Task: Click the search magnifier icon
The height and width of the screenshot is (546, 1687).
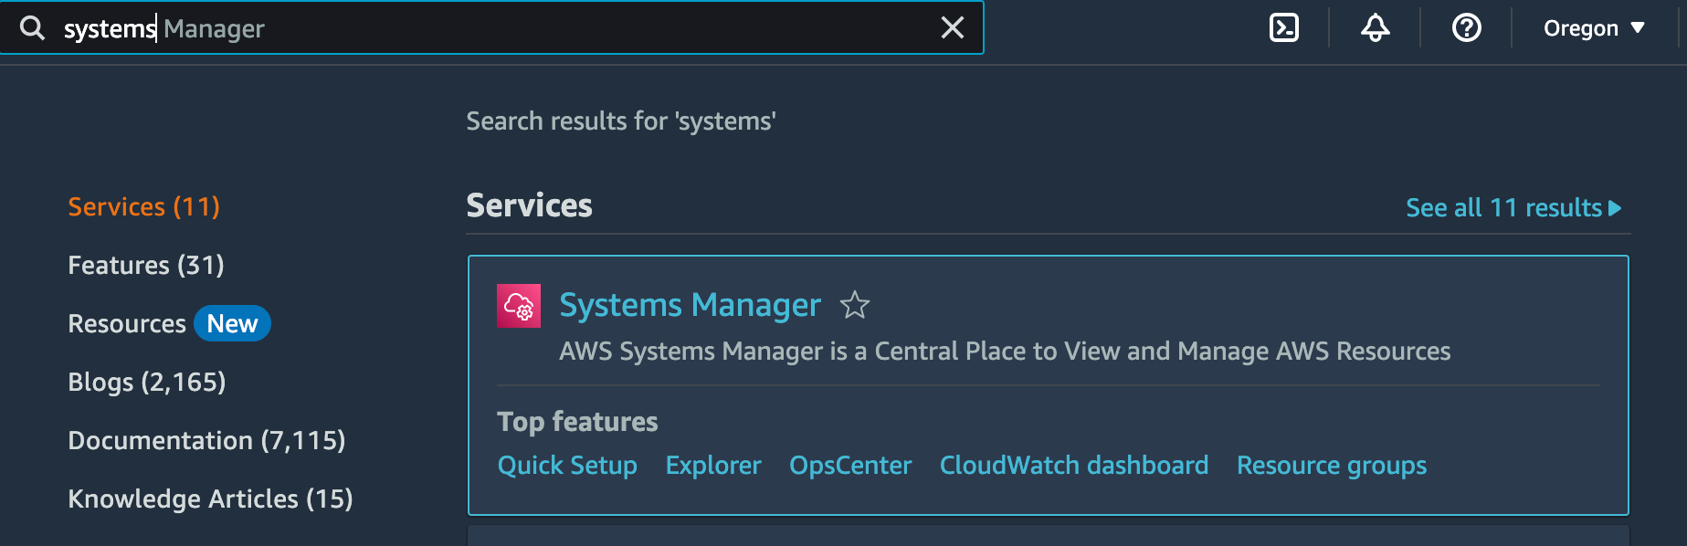Action: coord(32,28)
